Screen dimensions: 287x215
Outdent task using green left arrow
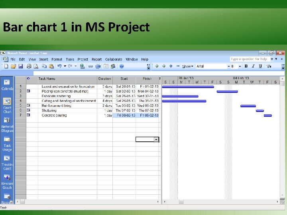pos(157,66)
